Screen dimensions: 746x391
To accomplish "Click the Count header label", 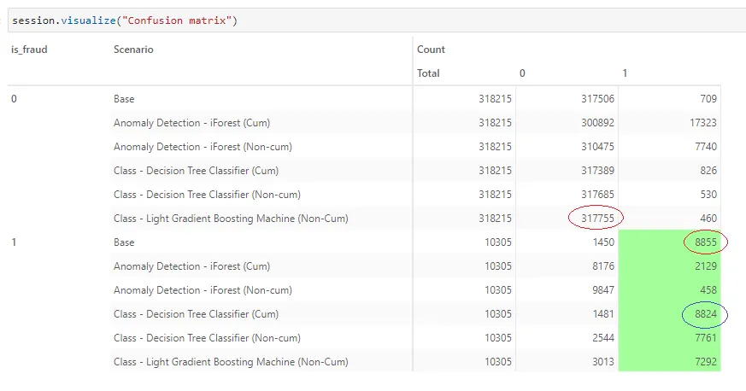I will (x=431, y=50).
